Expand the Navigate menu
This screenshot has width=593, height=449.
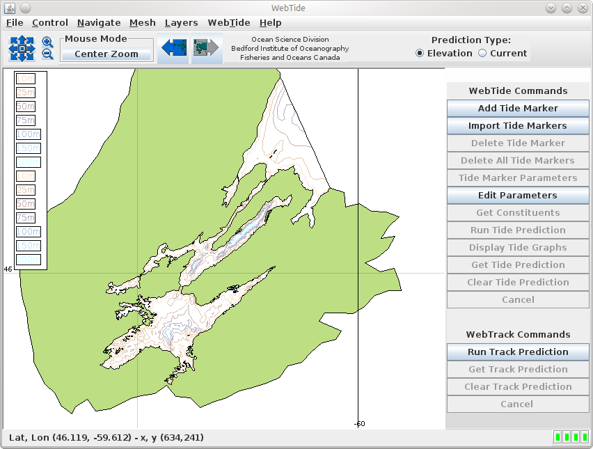99,23
